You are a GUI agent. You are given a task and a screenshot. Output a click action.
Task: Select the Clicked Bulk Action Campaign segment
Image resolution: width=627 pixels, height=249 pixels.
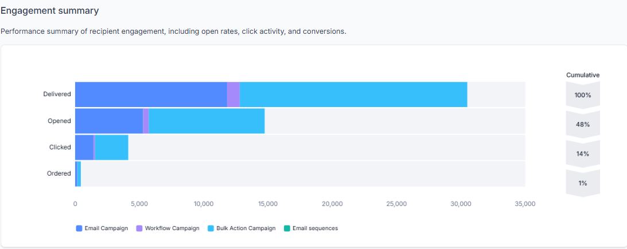pyautogui.click(x=111, y=147)
